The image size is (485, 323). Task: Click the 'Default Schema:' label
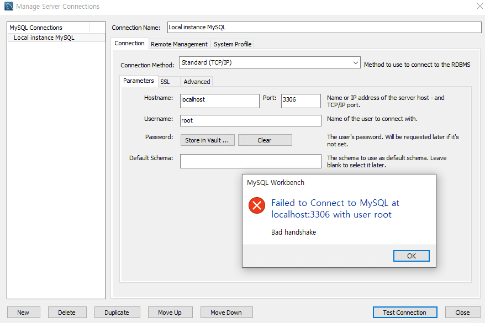click(x=151, y=158)
